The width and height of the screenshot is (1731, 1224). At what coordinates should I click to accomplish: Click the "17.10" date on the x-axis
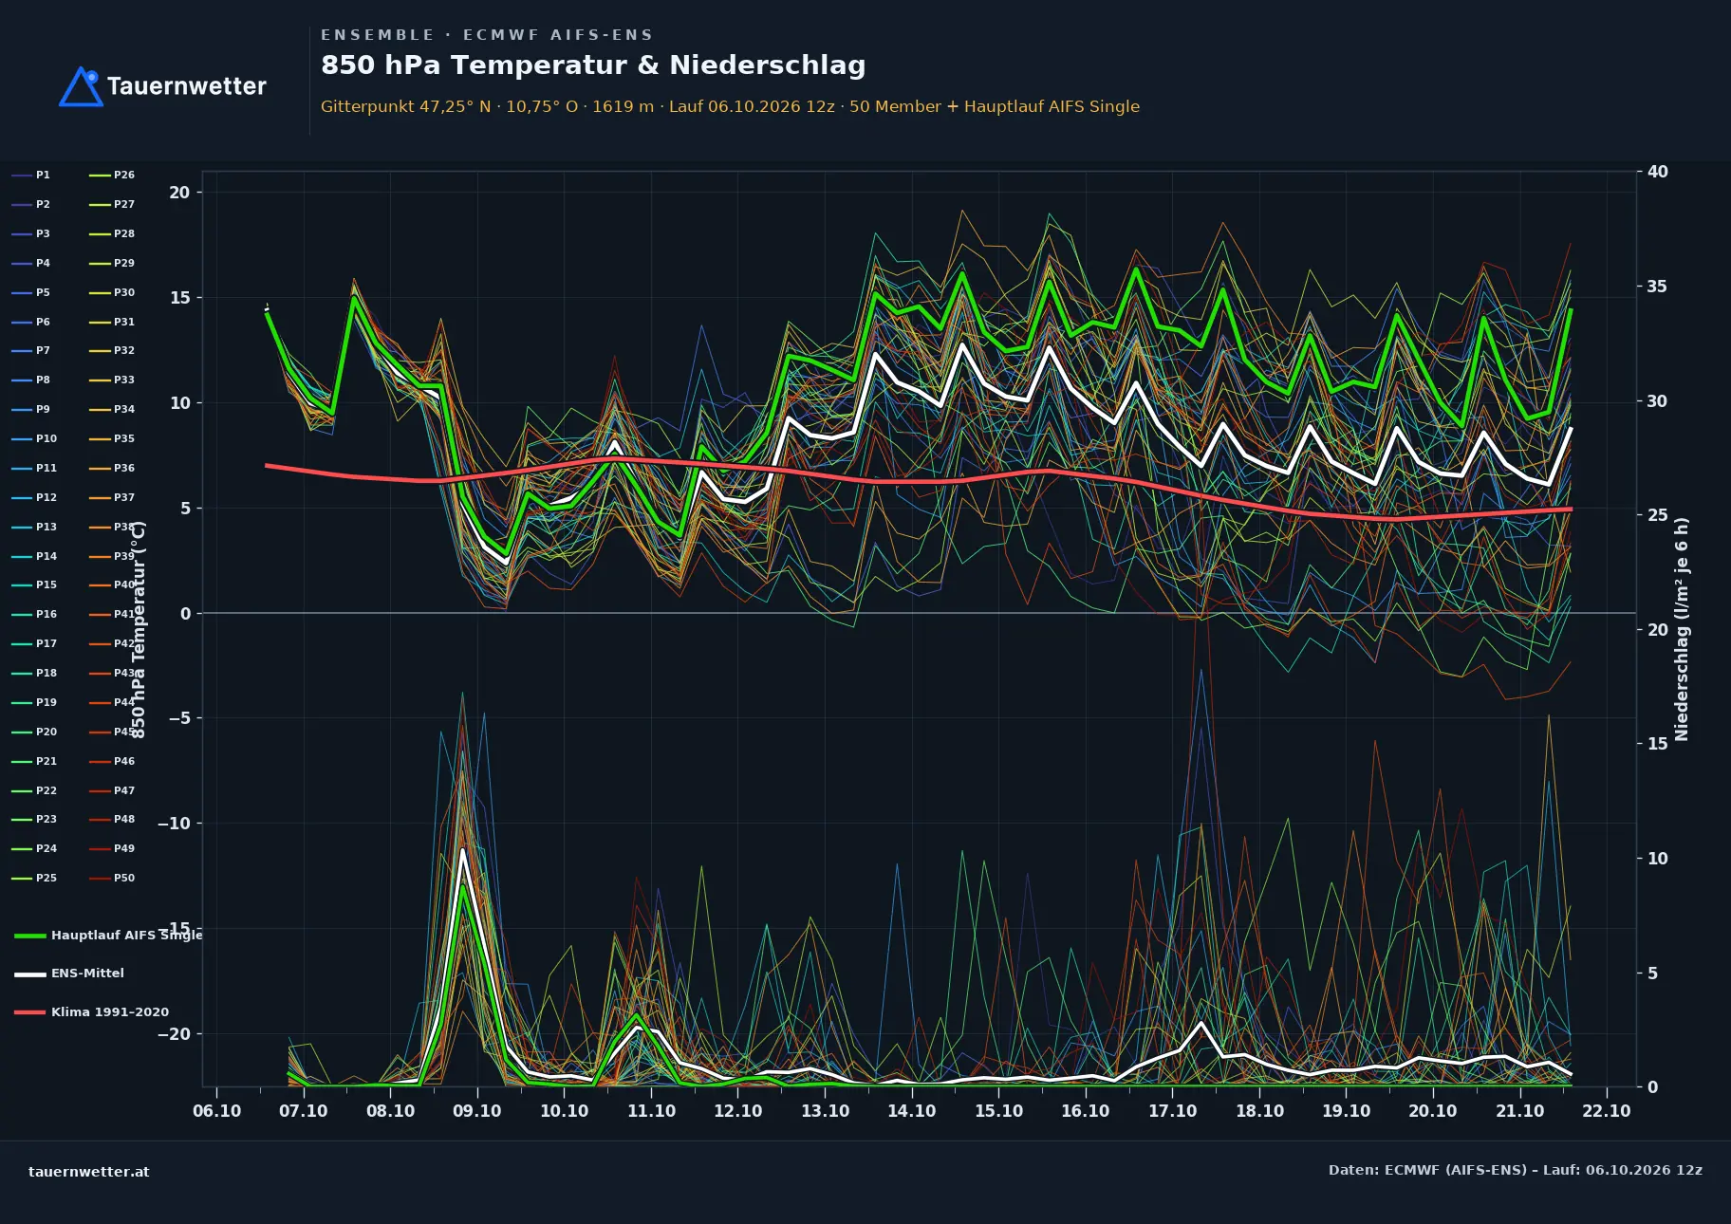1172,1111
